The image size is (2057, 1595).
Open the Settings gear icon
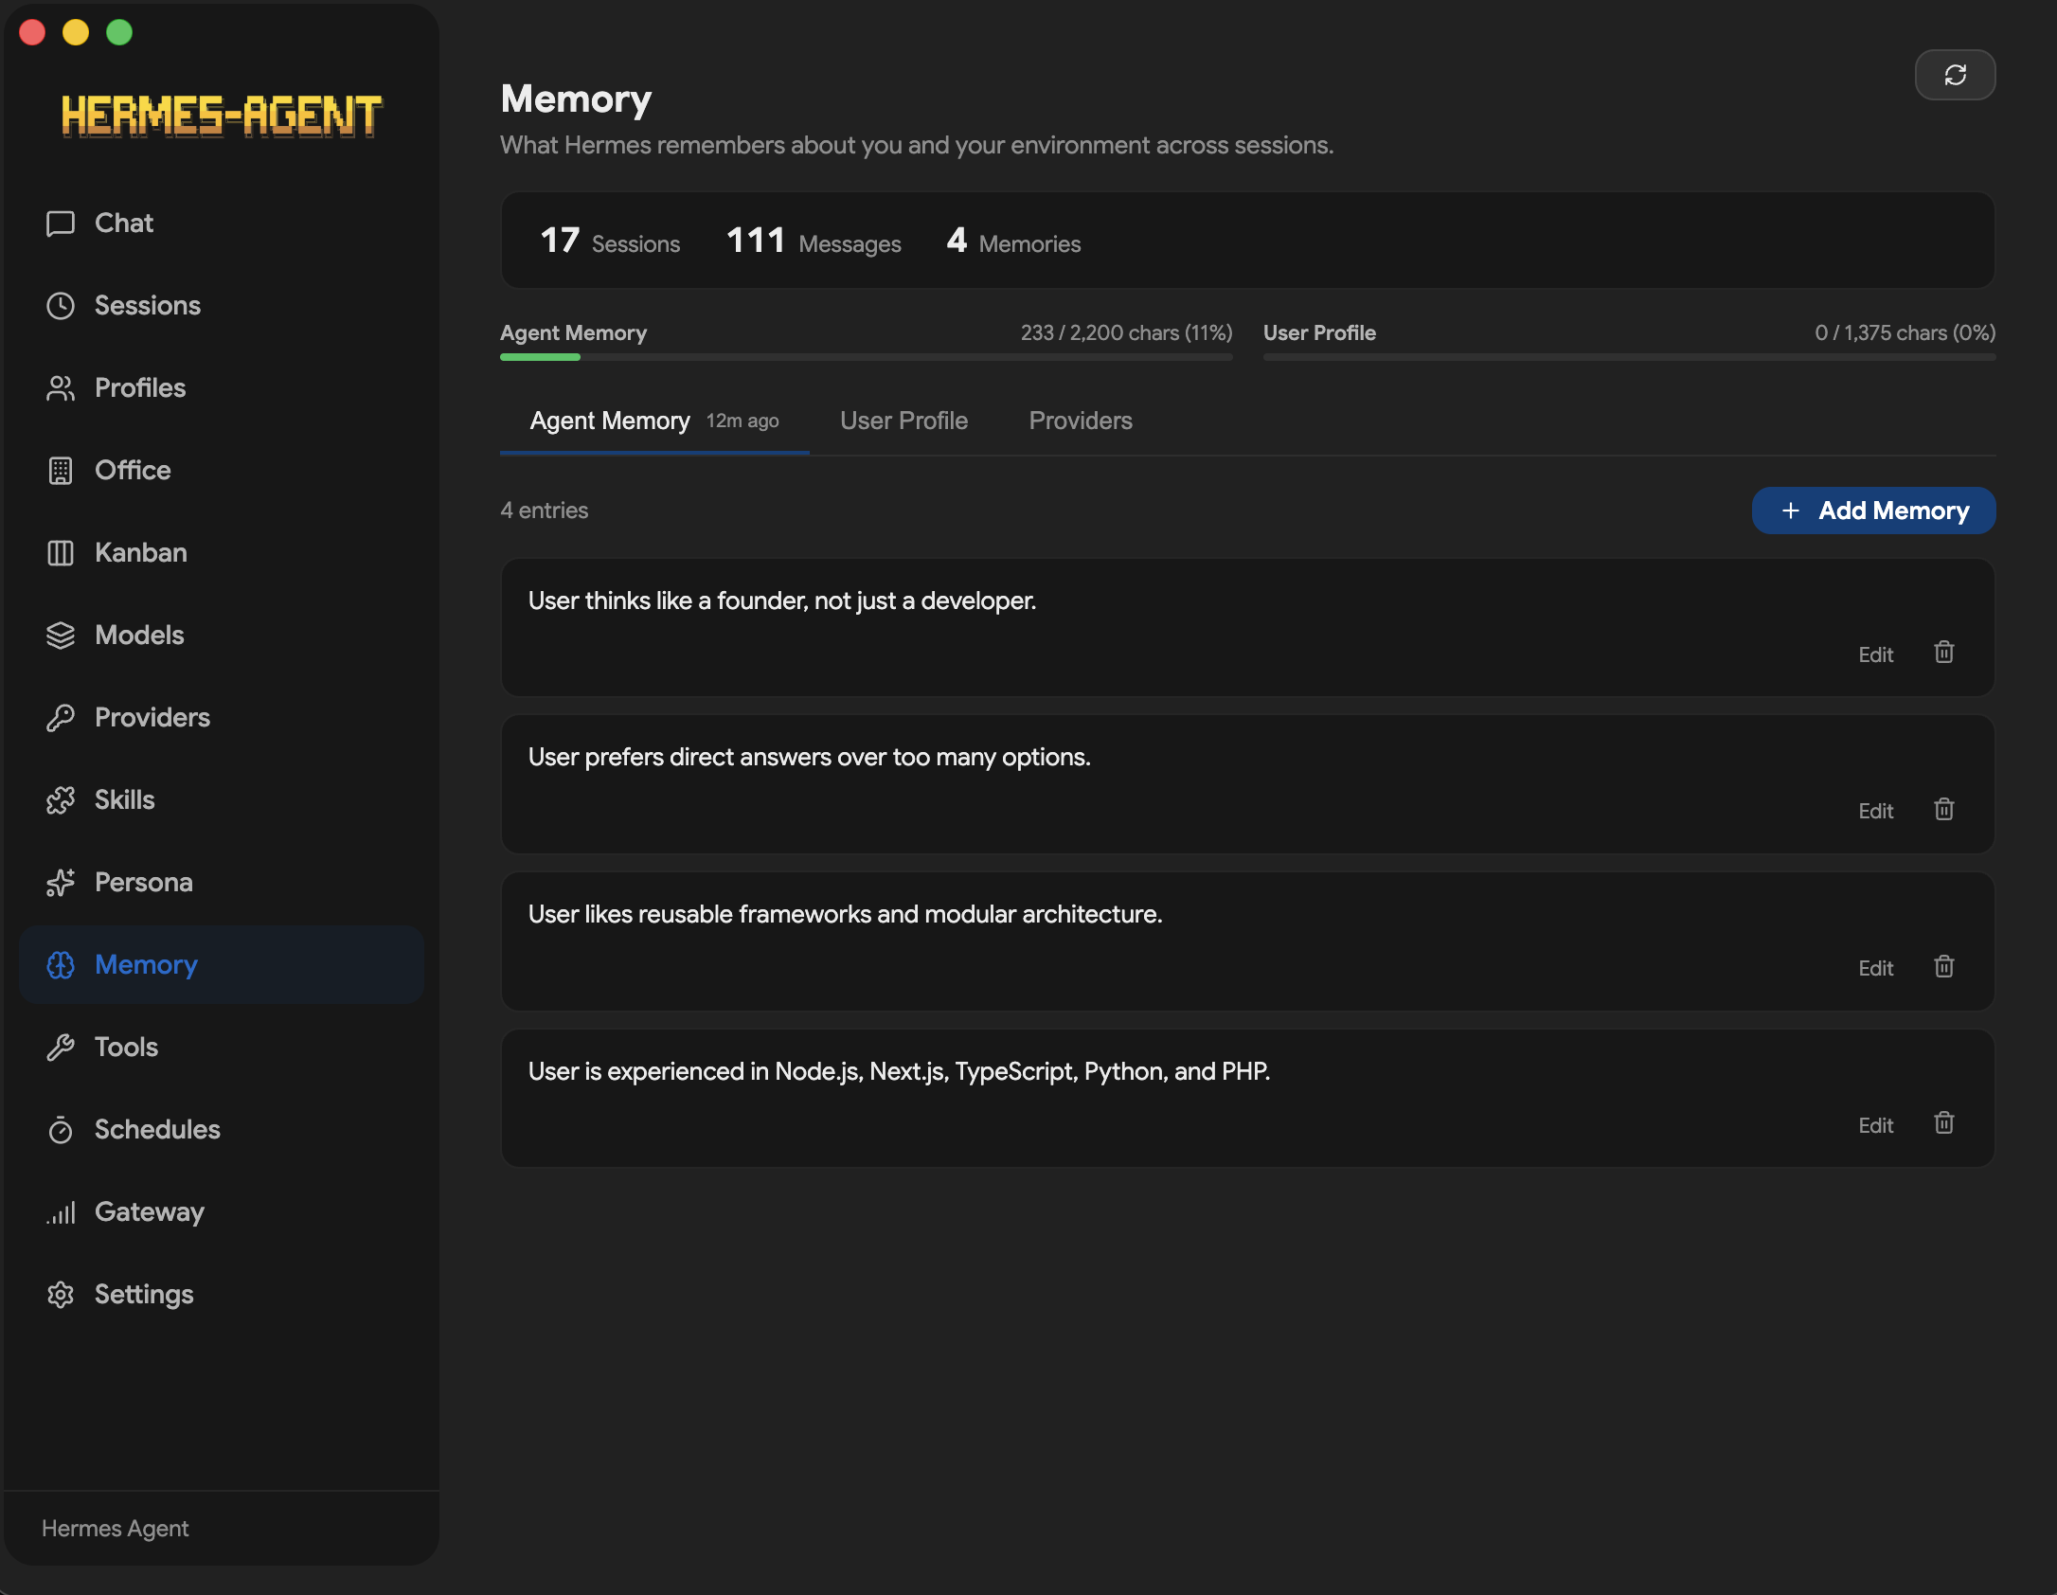click(61, 1295)
